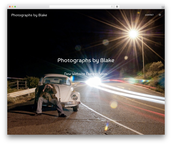172x145 pixels.
Task: Close the browser window with red button
Action: point(10,7)
